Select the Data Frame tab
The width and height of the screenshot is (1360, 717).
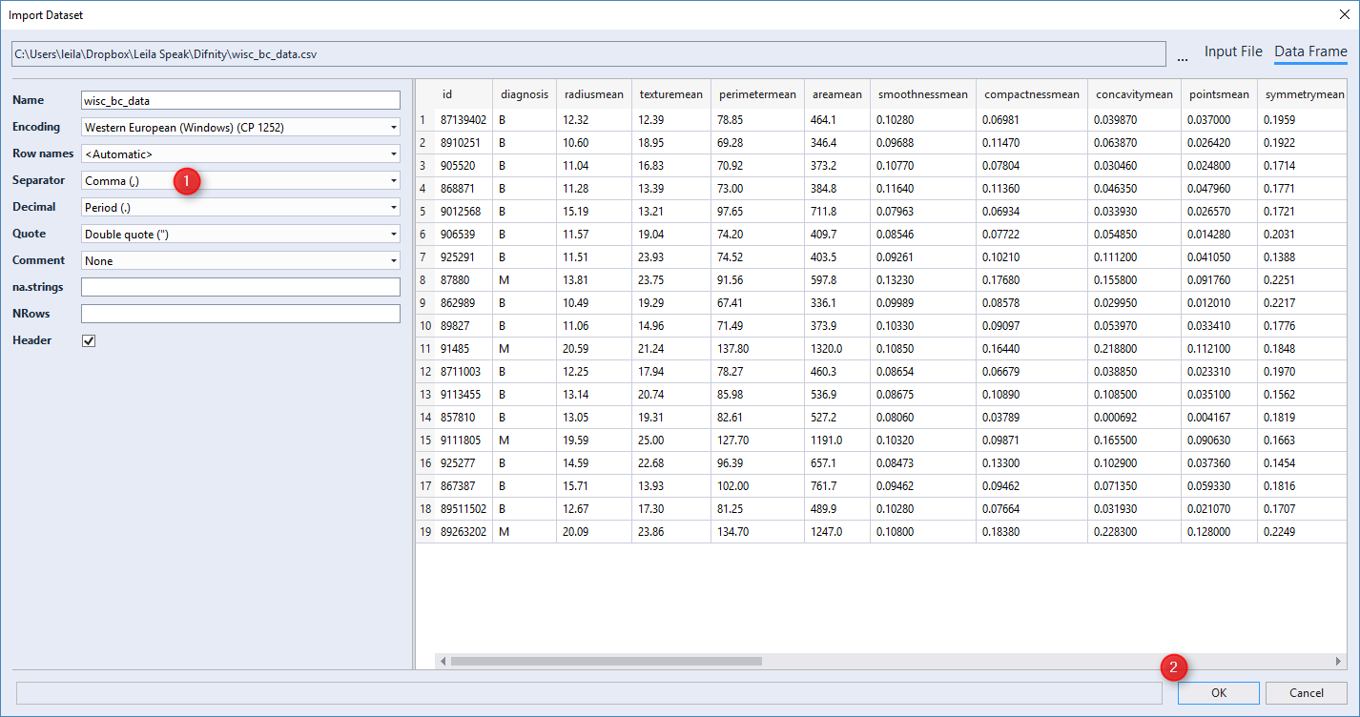point(1310,52)
